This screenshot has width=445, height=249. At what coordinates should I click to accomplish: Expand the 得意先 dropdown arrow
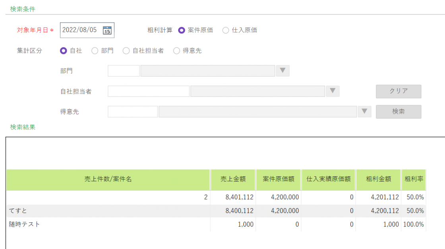364,112
